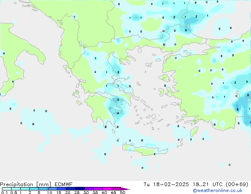Click the legend color box between 15 and 20

pos(61,189)
